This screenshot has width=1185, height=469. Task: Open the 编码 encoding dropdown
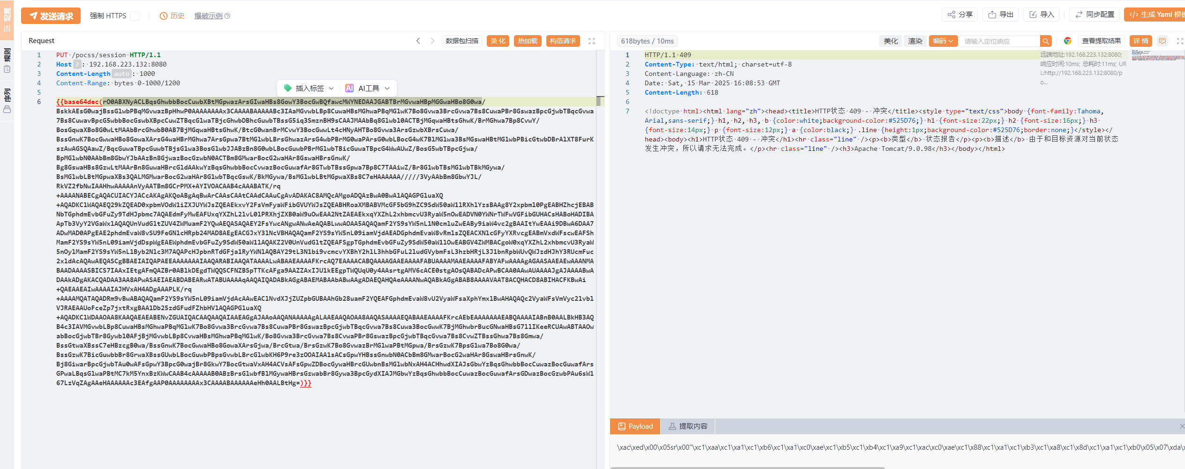tap(943, 41)
